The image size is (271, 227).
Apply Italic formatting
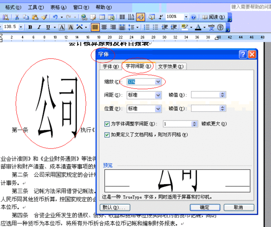point(39,27)
